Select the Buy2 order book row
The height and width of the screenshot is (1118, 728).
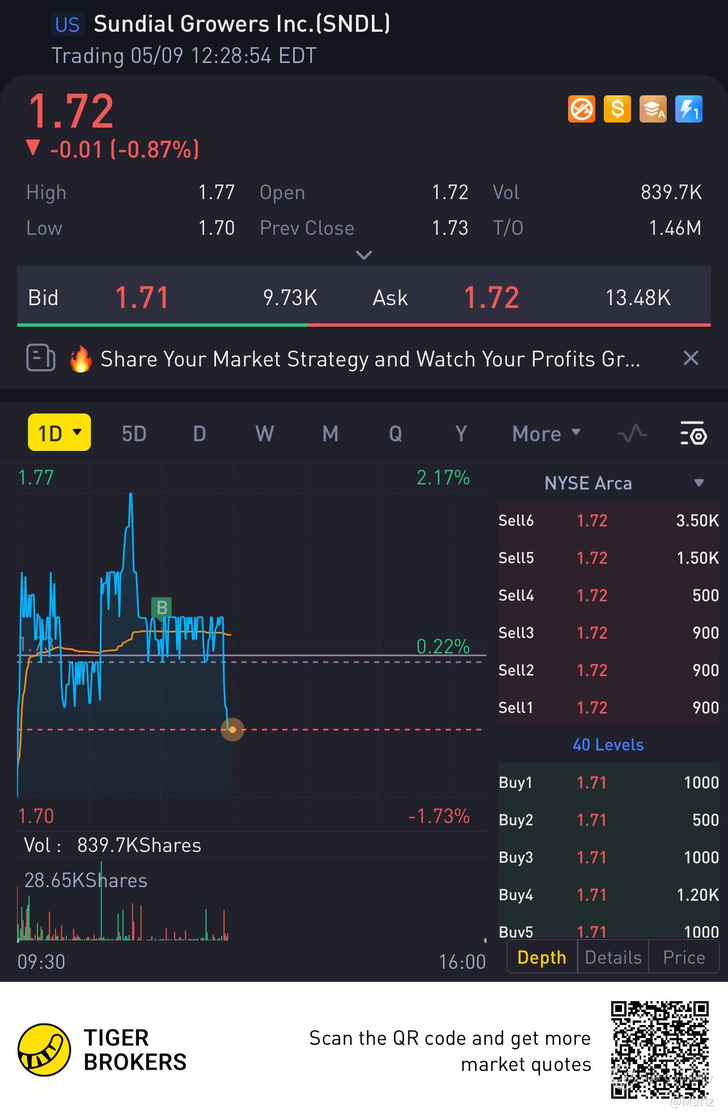click(x=608, y=820)
